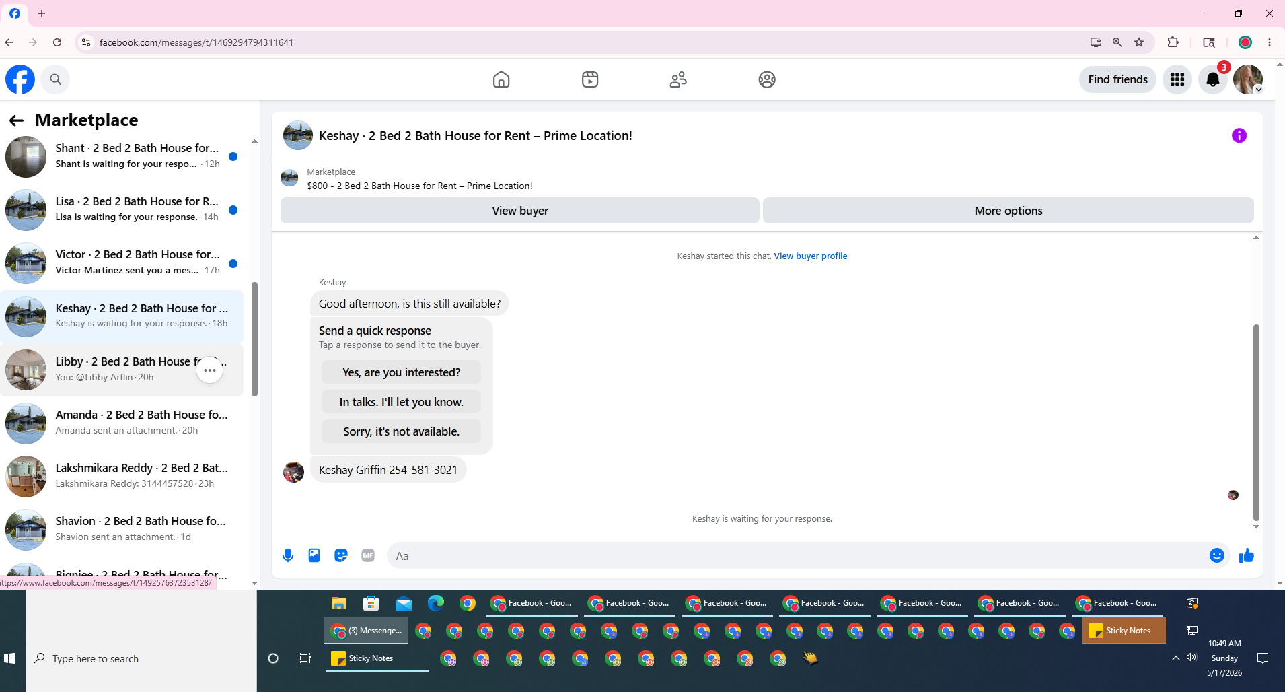Open the GIF picker icon

pyautogui.click(x=368, y=555)
